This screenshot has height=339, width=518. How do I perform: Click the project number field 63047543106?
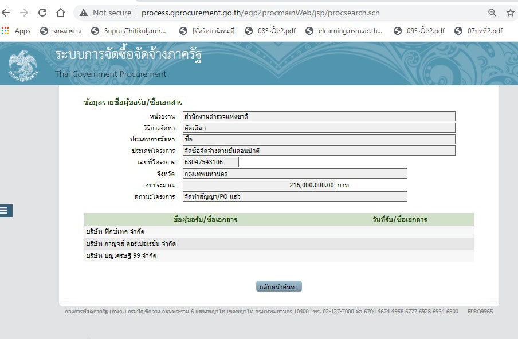[210, 162]
